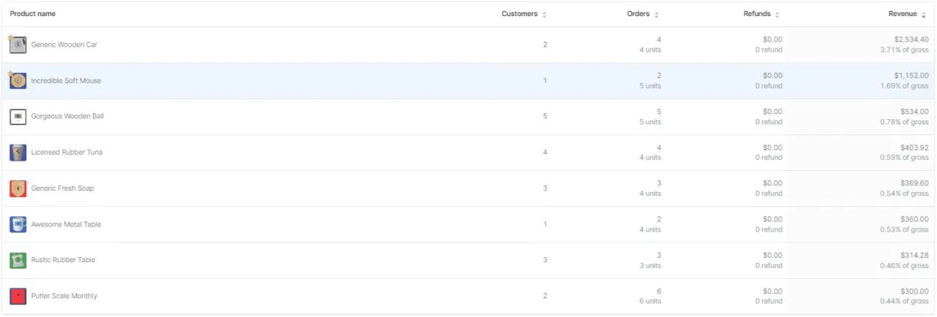Image resolution: width=937 pixels, height=317 pixels.
Task: Open the Gorgeous Wooden Ball product name
Action: pyautogui.click(x=67, y=116)
